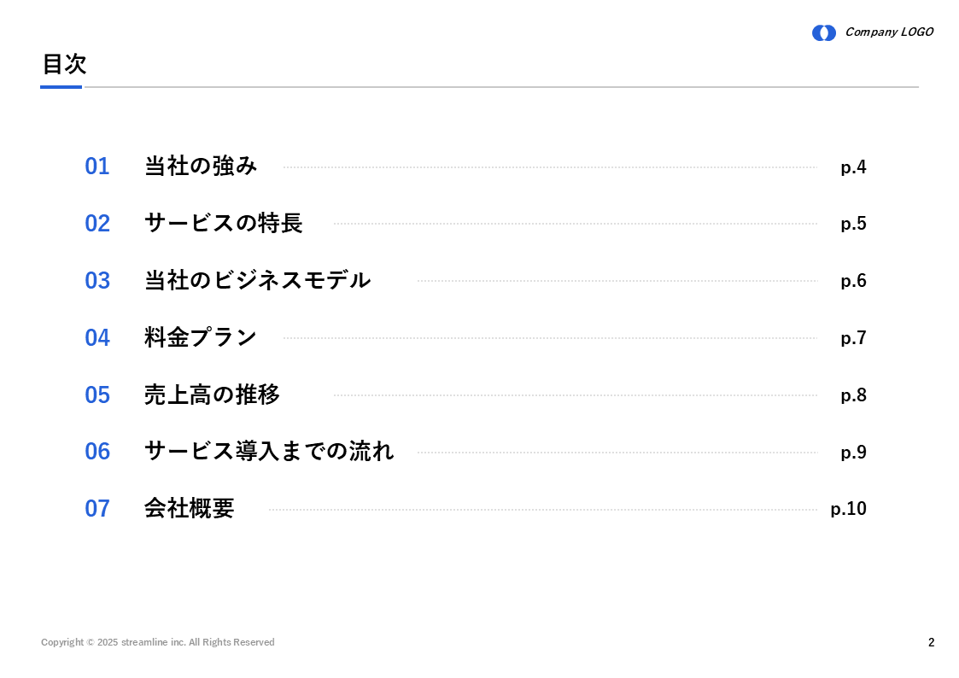Click the streamline inc. copyright footer
This screenshot has width=959, height=678.
[x=158, y=642]
